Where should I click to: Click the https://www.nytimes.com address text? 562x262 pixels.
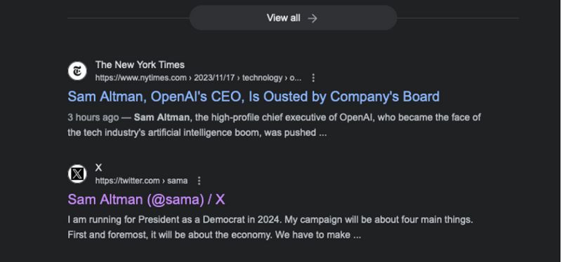(141, 78)
